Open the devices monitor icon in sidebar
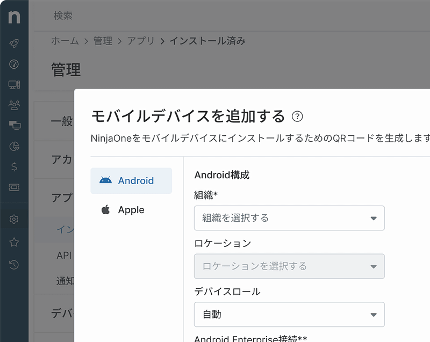The image size is (430, 342). point(14,85)
